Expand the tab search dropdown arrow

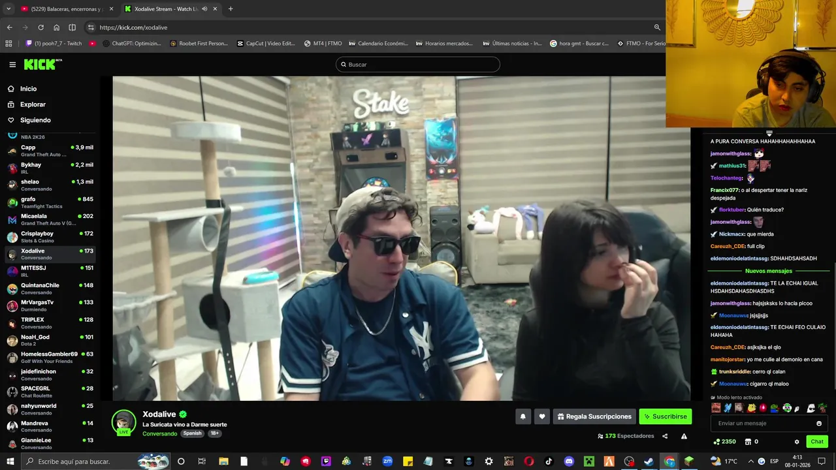tap(8, 9)
